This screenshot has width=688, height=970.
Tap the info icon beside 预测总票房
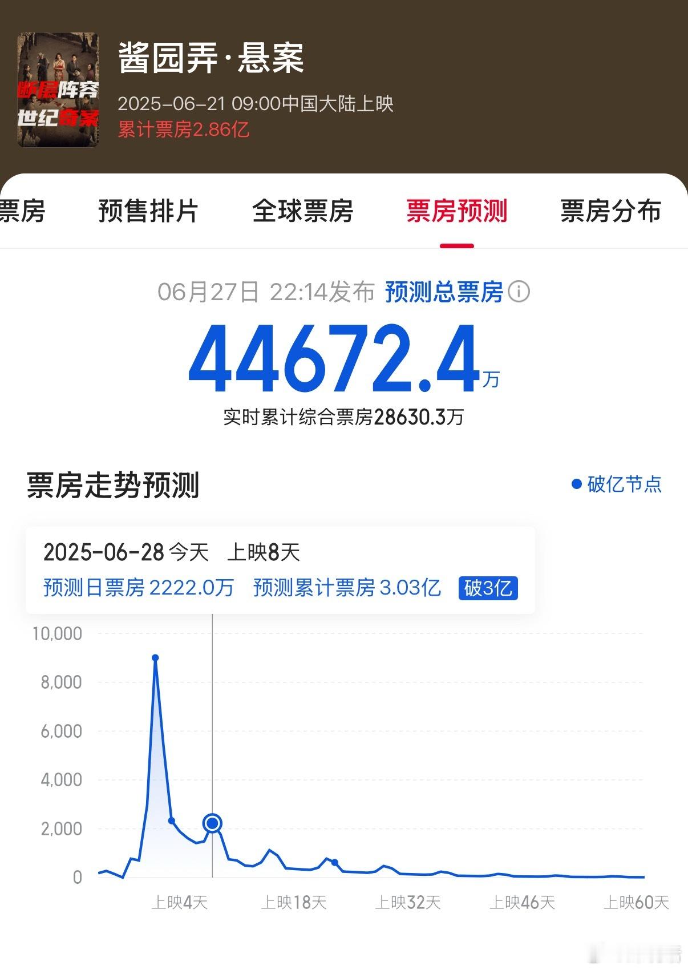point(519,292)
